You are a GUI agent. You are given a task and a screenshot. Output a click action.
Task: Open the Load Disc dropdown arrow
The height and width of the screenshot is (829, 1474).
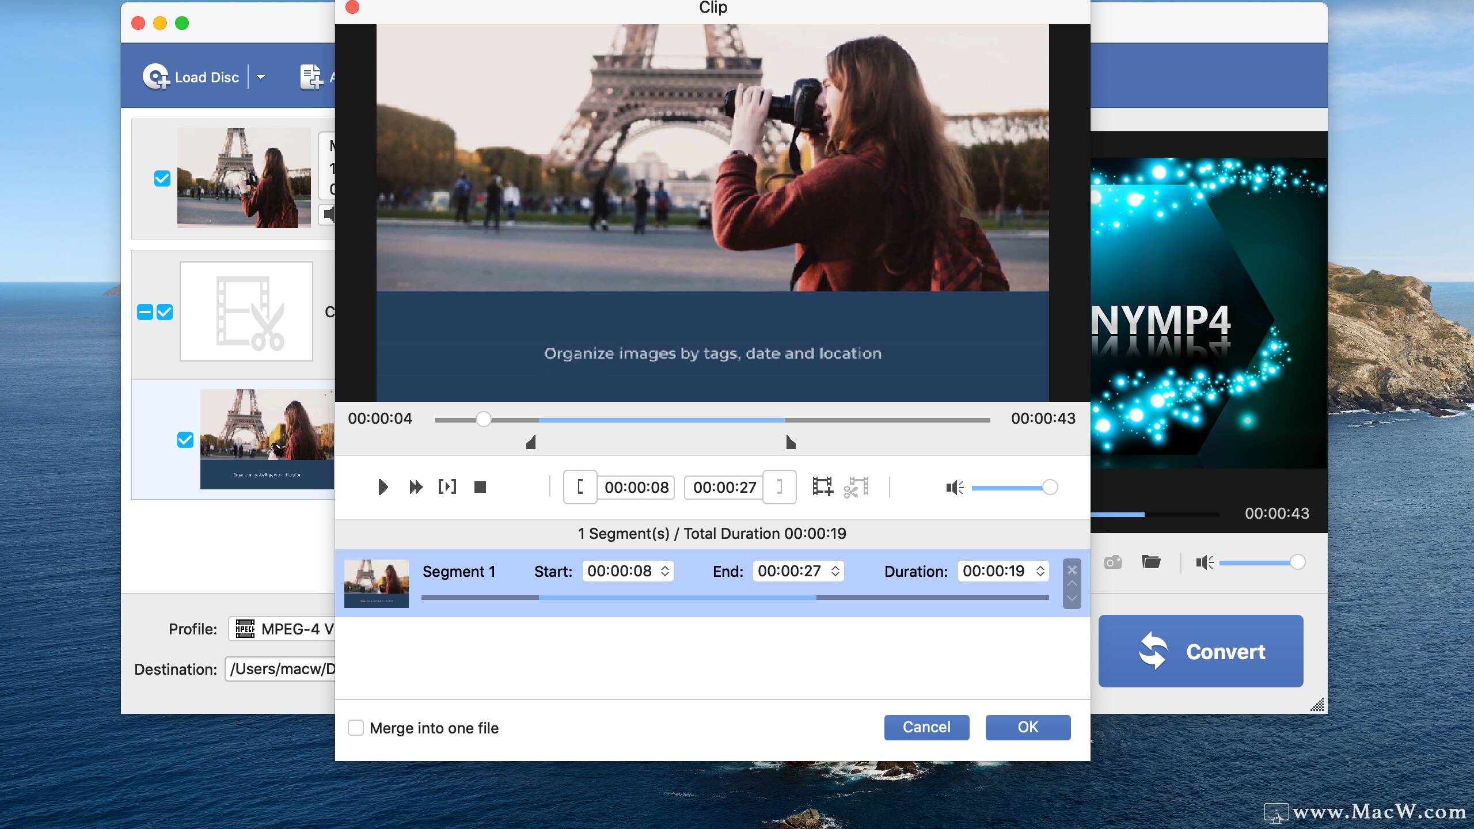261,77
